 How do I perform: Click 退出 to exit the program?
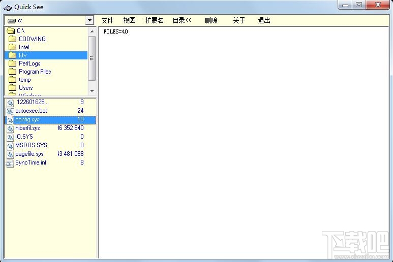264,20
